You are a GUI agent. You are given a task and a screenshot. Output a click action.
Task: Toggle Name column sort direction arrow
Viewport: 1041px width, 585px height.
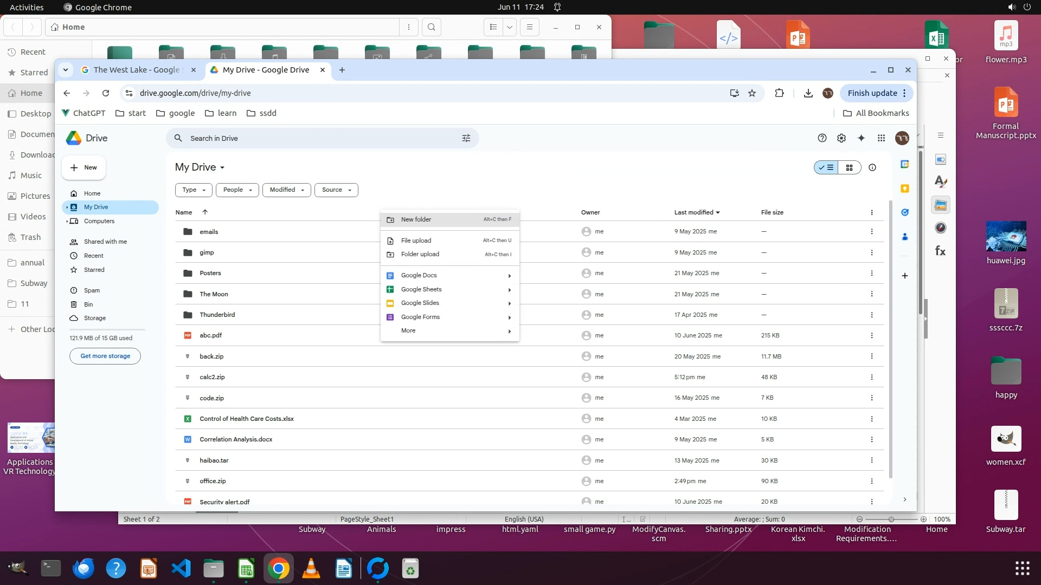tap(205, 212)
